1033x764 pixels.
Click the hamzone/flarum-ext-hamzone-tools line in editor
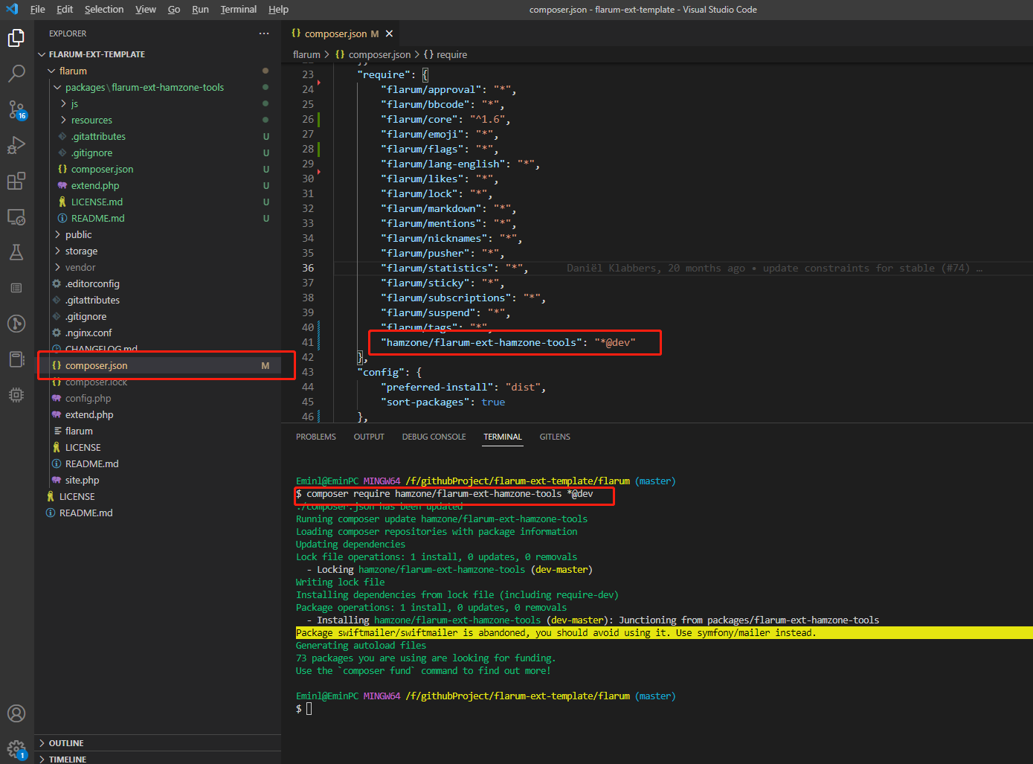[508, 342]
